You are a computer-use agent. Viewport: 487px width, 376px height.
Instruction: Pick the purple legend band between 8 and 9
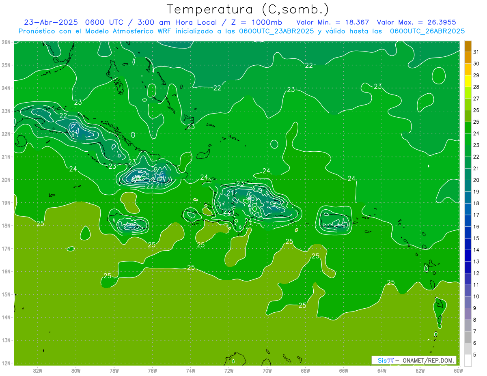pos(468,314)
